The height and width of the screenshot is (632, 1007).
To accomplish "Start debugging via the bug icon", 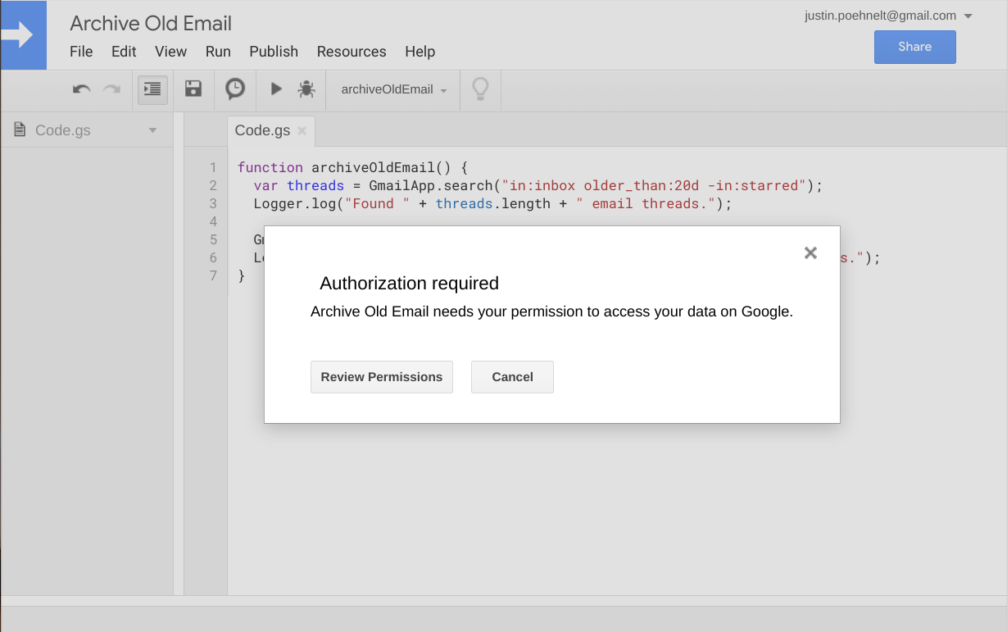I will (x=306, y=89).
